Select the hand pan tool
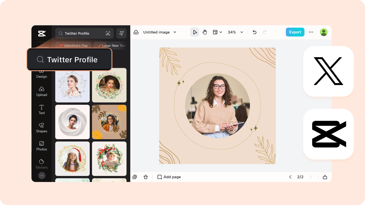Screen dimensions: 365x205 (x=205, y=32)
